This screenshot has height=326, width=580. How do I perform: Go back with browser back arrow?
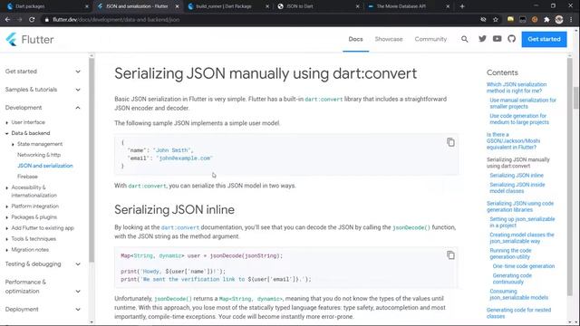pyautogui.click(x=7, y=20)
